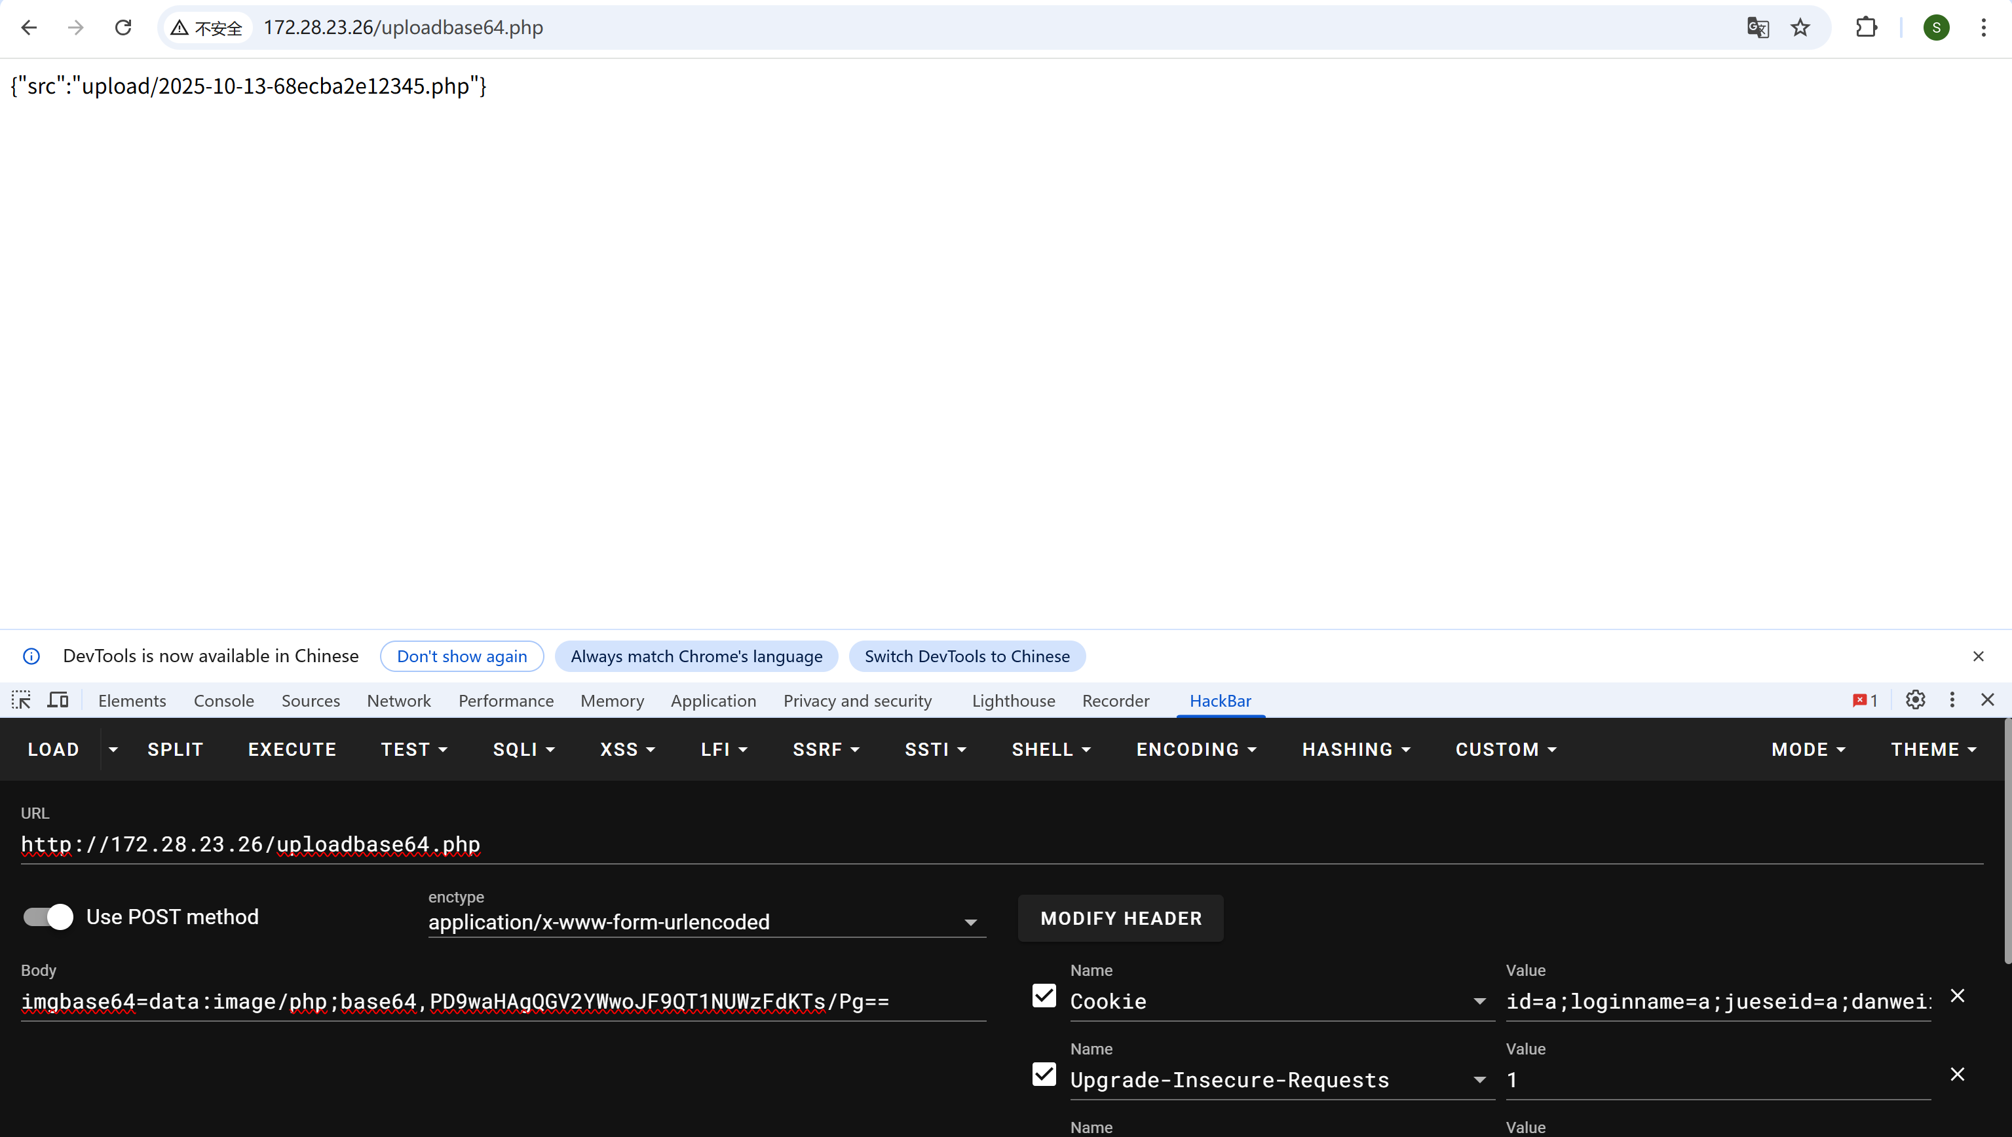Click the browser reload icon
2012x1137 pixels.
coord(123,28)
